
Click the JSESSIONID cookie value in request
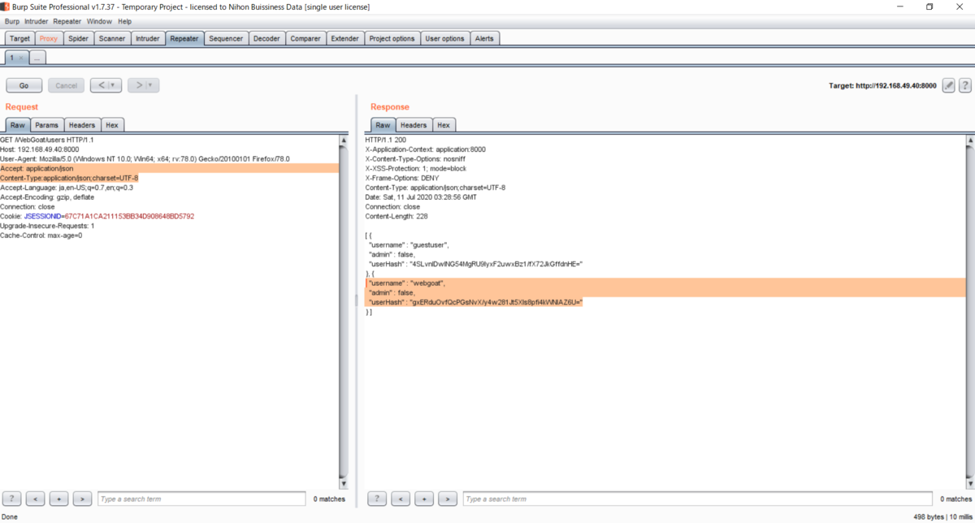[x=129, y=216]
